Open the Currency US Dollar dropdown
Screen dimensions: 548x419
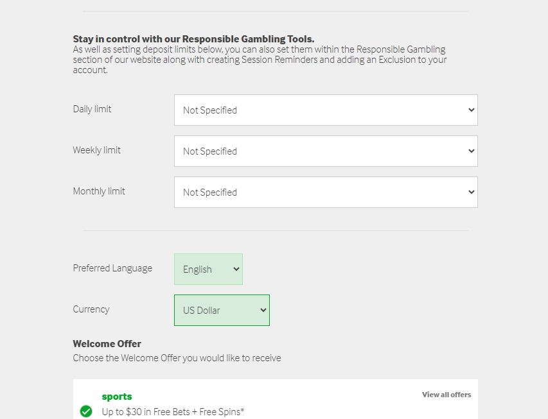tap(222, 310)
